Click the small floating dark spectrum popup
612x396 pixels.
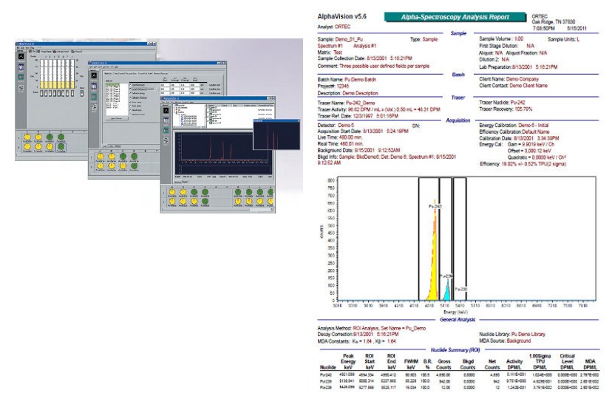click(276, 134)
